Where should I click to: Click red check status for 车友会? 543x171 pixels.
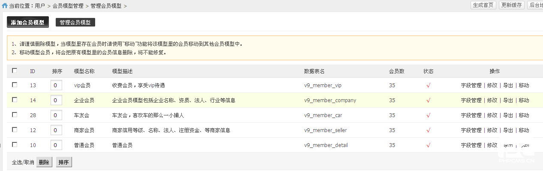pyautogui.click(x=428, y=115)
